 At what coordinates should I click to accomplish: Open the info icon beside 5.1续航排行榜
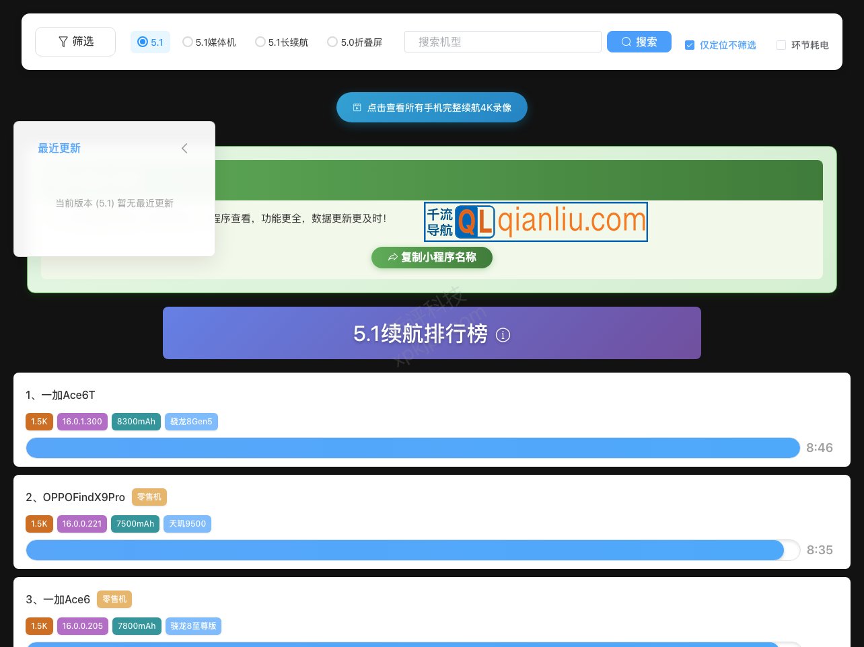pos(503,335)
